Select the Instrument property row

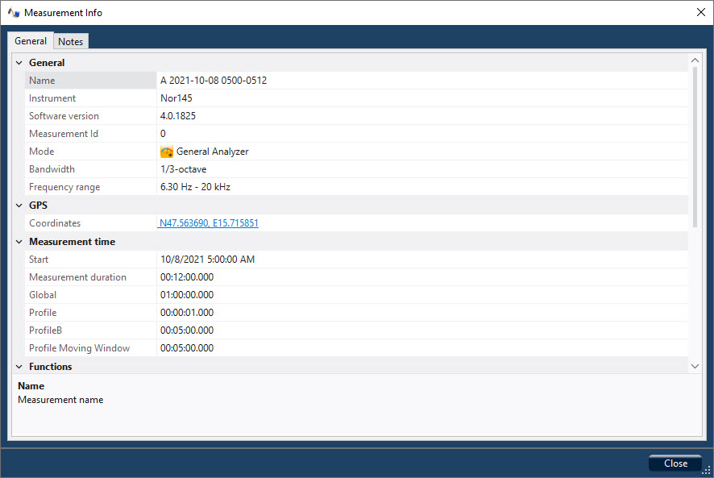[52, 98]
